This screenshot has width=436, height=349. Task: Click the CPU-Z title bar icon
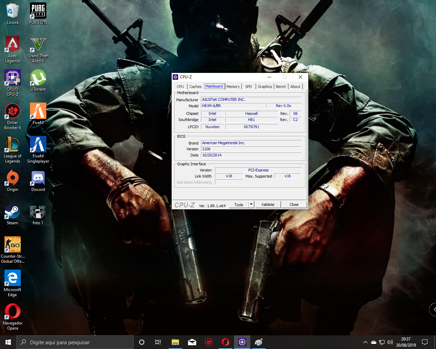coord(176,77)
